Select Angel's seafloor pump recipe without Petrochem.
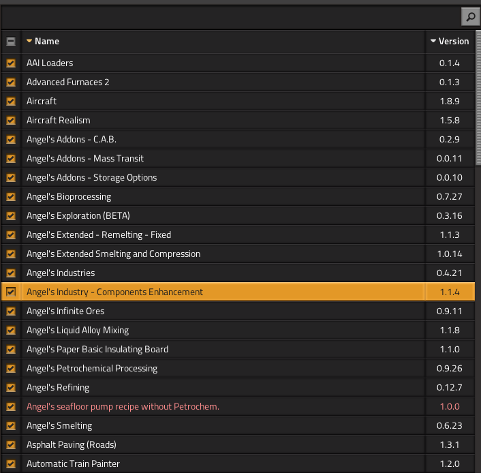This screenshot has height=473, width=481. point(123,406)
